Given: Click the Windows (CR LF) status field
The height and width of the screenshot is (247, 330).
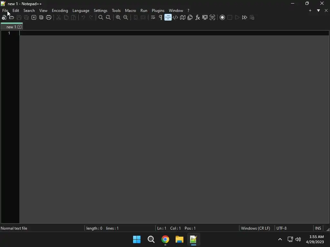Looking at the screenshot, I should [256, 228].
